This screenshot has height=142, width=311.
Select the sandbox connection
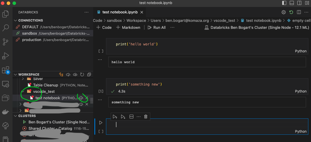53,33
